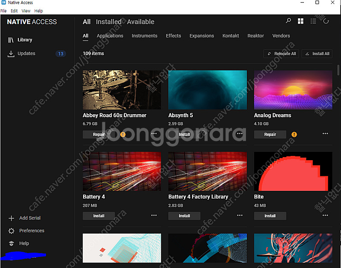This screenshot has width=341, height=268.
Task: Open the search magnifier icon
Action: [289, 21]
